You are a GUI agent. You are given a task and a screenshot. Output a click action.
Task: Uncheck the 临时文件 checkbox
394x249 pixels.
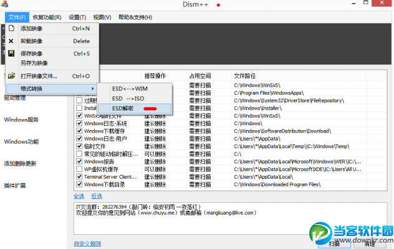79,146
